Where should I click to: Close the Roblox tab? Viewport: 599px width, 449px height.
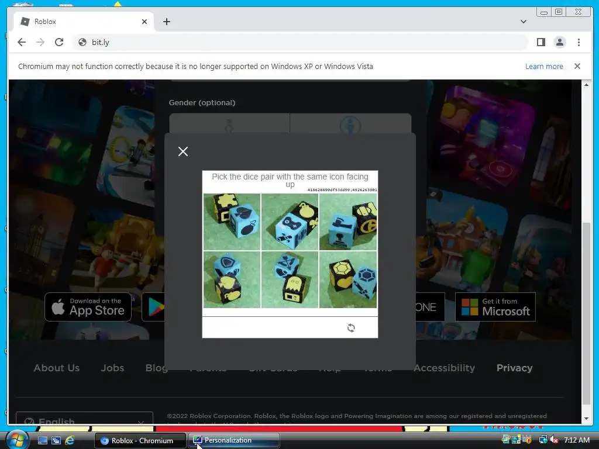point(144,22)
